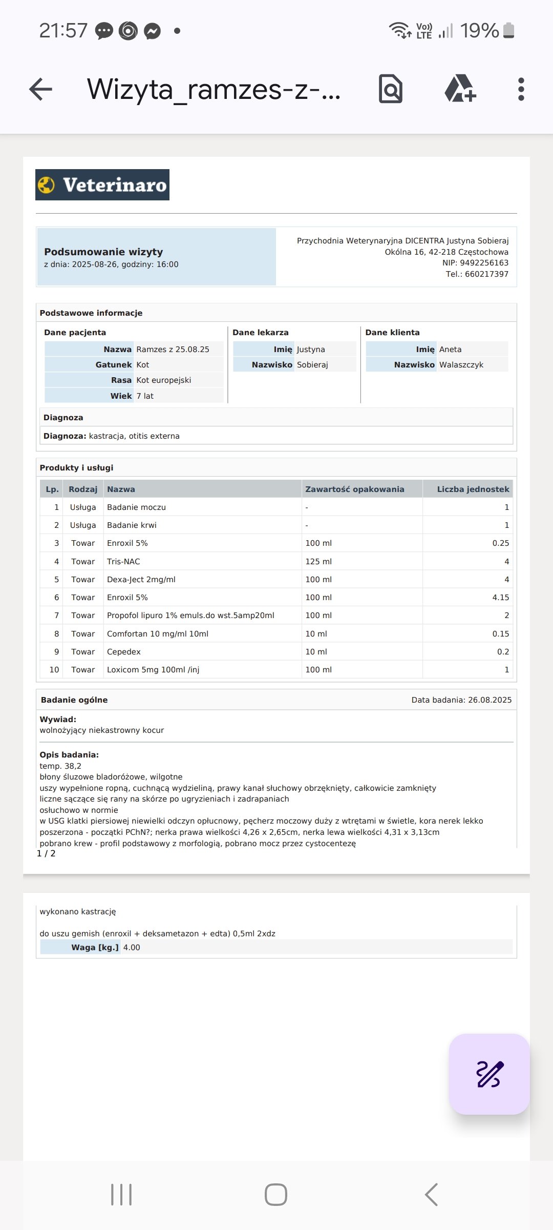Tap the Loxicom 5mg 100ml /inj row
This screenshot has width=553, height=1230.
click(276, 670)
